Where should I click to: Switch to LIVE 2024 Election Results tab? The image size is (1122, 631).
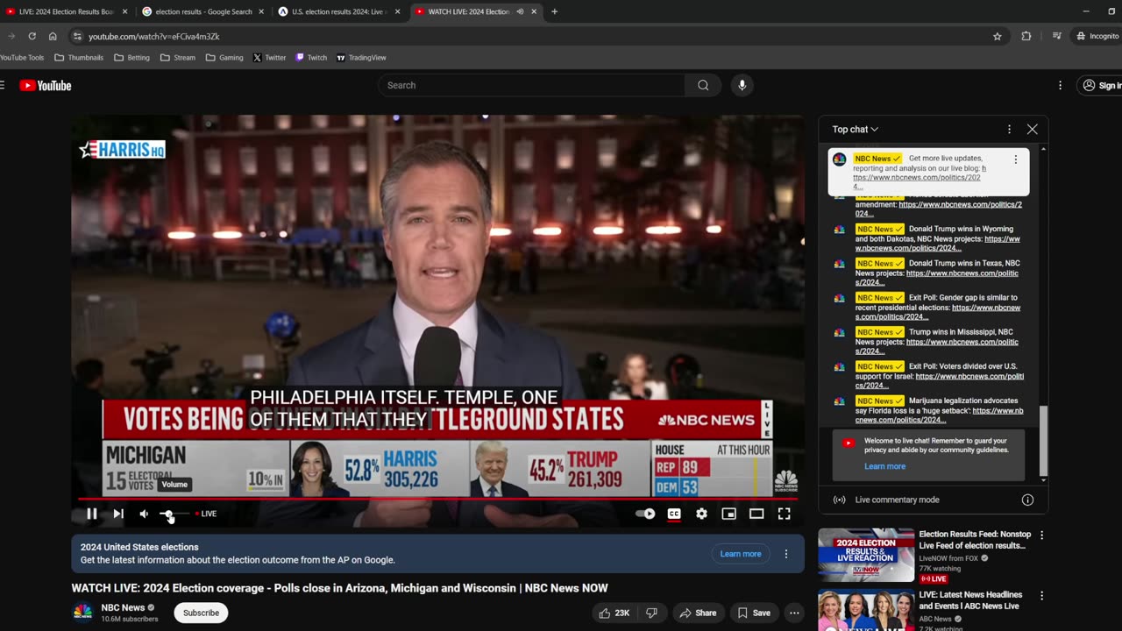(x=67, y=11)
